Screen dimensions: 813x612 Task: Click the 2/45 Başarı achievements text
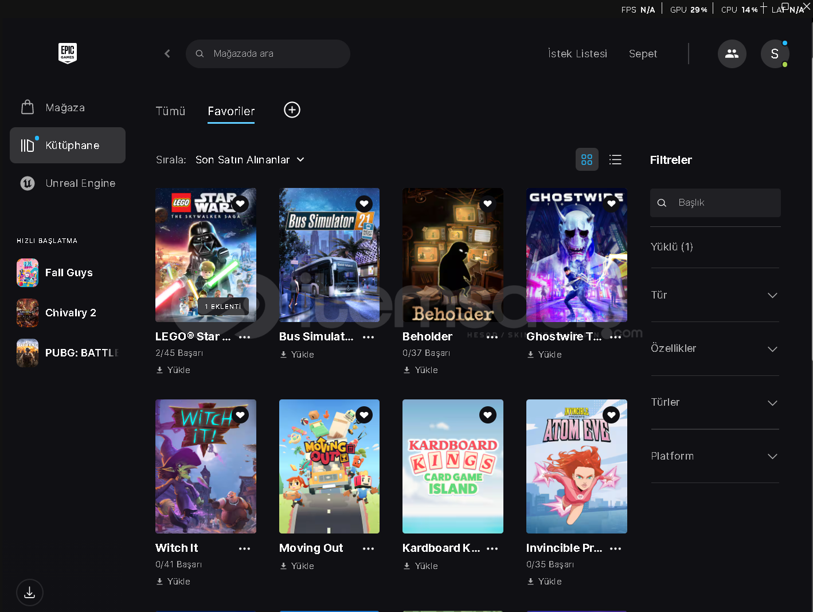coord(179,353)
